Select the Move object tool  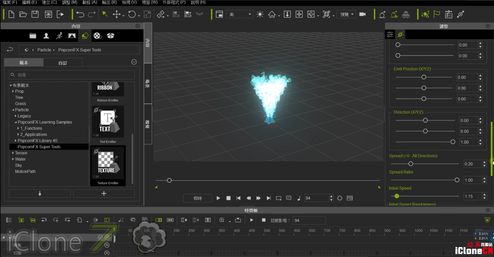point(116,14)
